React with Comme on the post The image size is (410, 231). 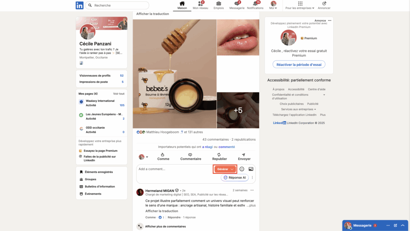click(163, 157)
